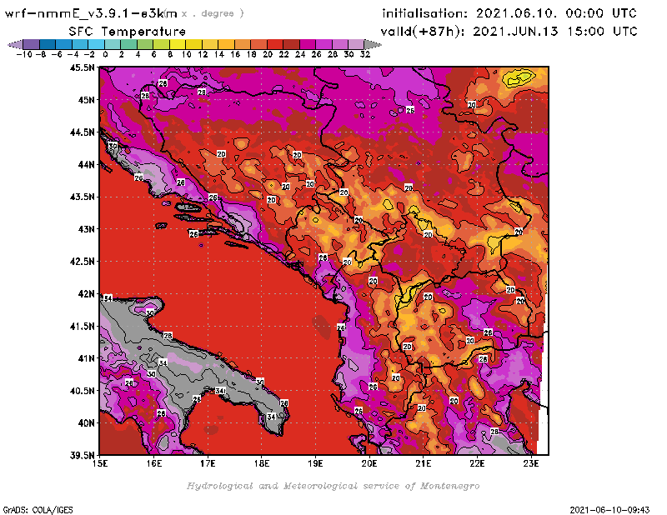
Task: Click the '18E' longitude label
Action: [262, 463]
